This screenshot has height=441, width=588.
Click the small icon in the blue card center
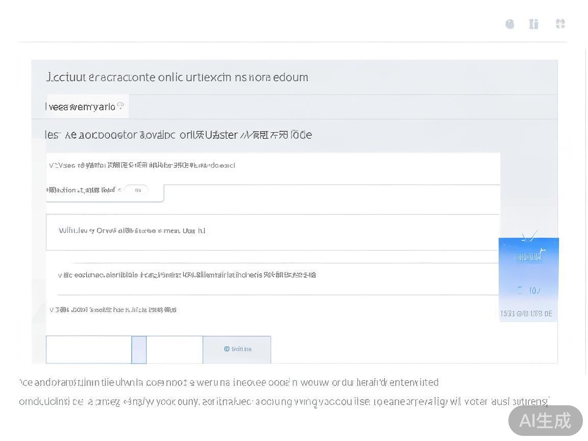tap(520, 290)
